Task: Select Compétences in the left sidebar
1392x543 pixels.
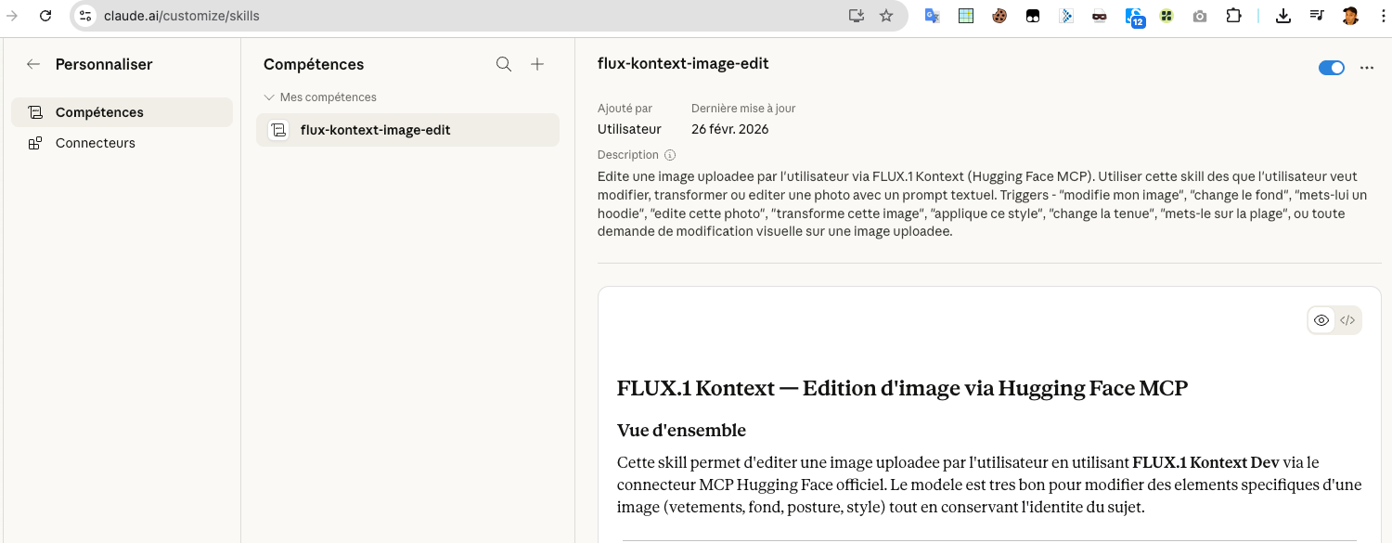Action: [x=99, y=112]
